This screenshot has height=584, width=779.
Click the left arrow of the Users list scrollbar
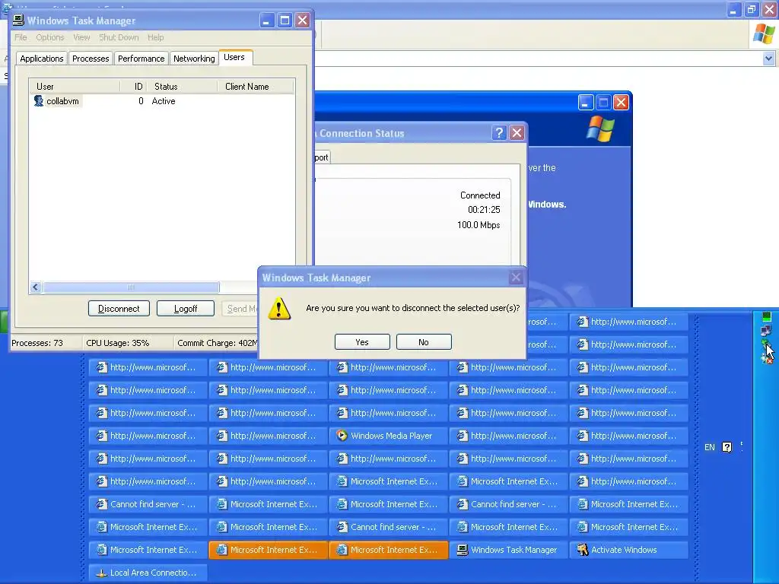(35, 287)
